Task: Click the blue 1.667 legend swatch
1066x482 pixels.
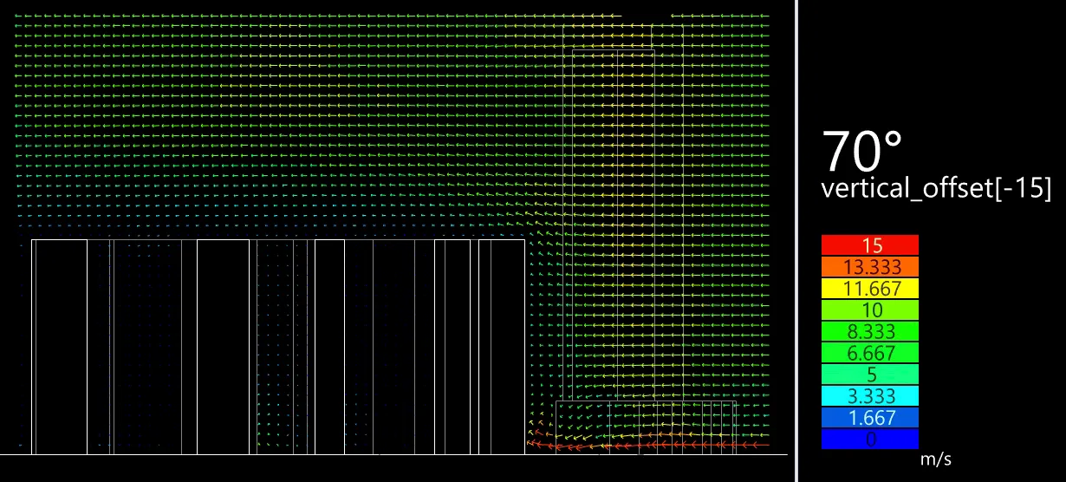Action: (869, 418)
